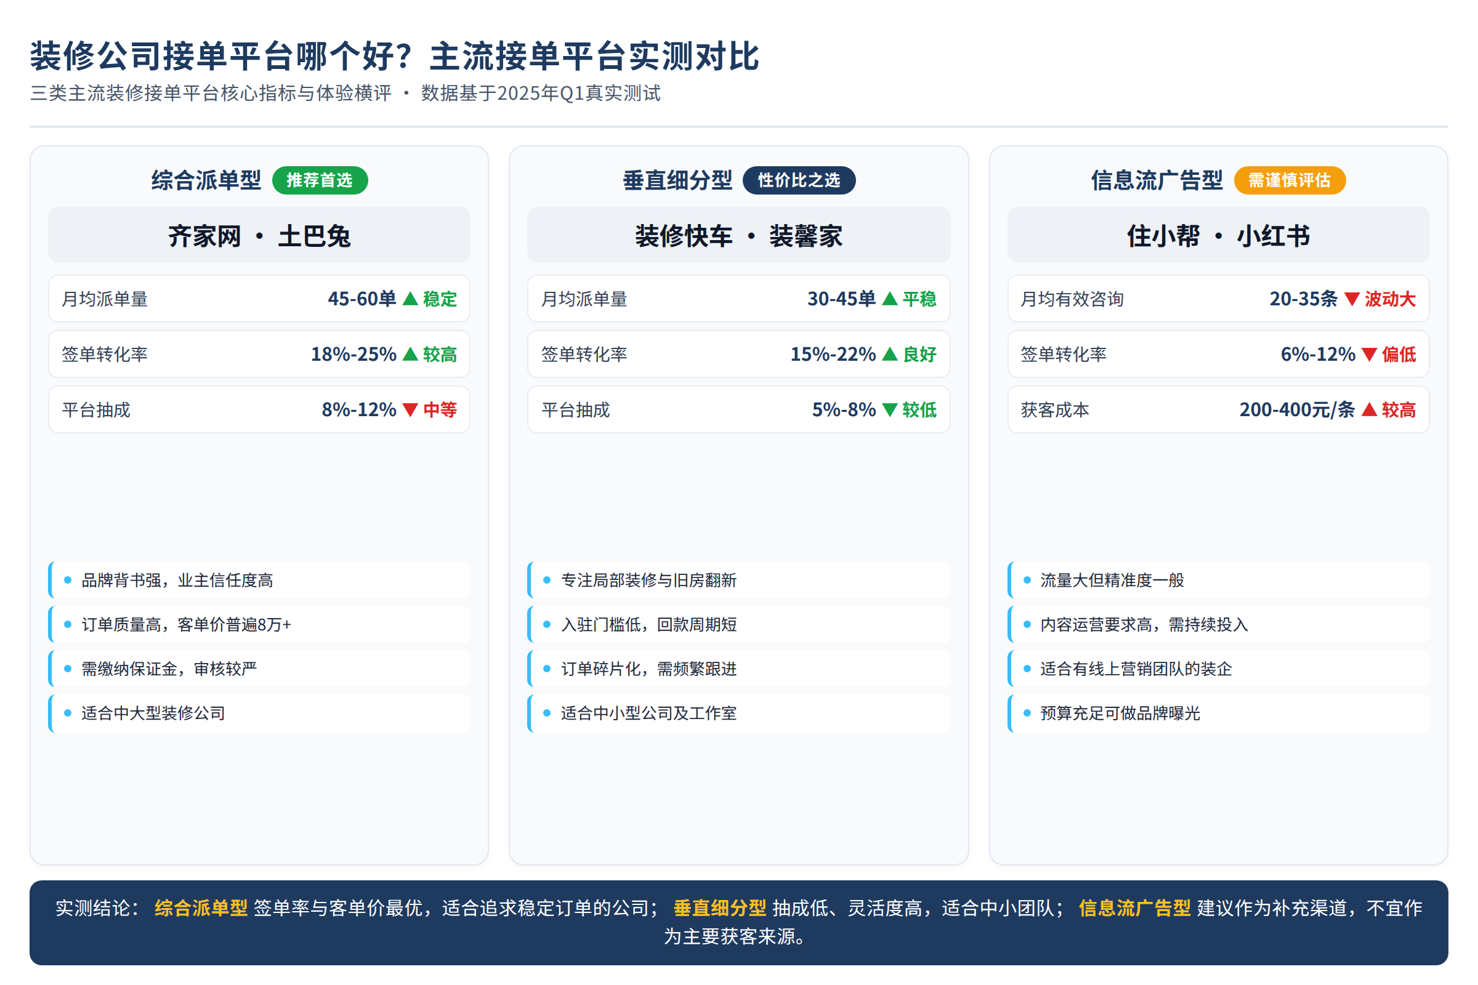Click the 5%-8% commission value
The height and width of the screenshot is (985, 1478).
[844, 409]
